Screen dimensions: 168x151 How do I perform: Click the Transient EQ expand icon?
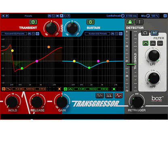(x=34, y=34)
